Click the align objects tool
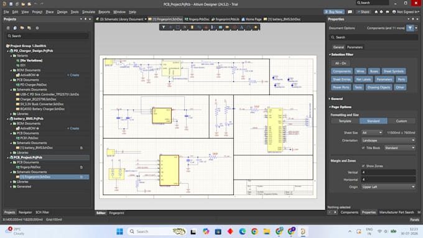Screen dimensions: 423x238 [x=185, y=27]
